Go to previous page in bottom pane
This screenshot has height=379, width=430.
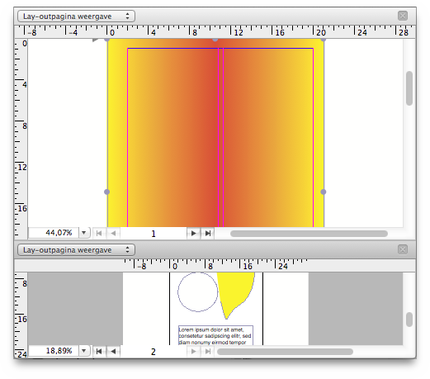(x=113, y=351)
